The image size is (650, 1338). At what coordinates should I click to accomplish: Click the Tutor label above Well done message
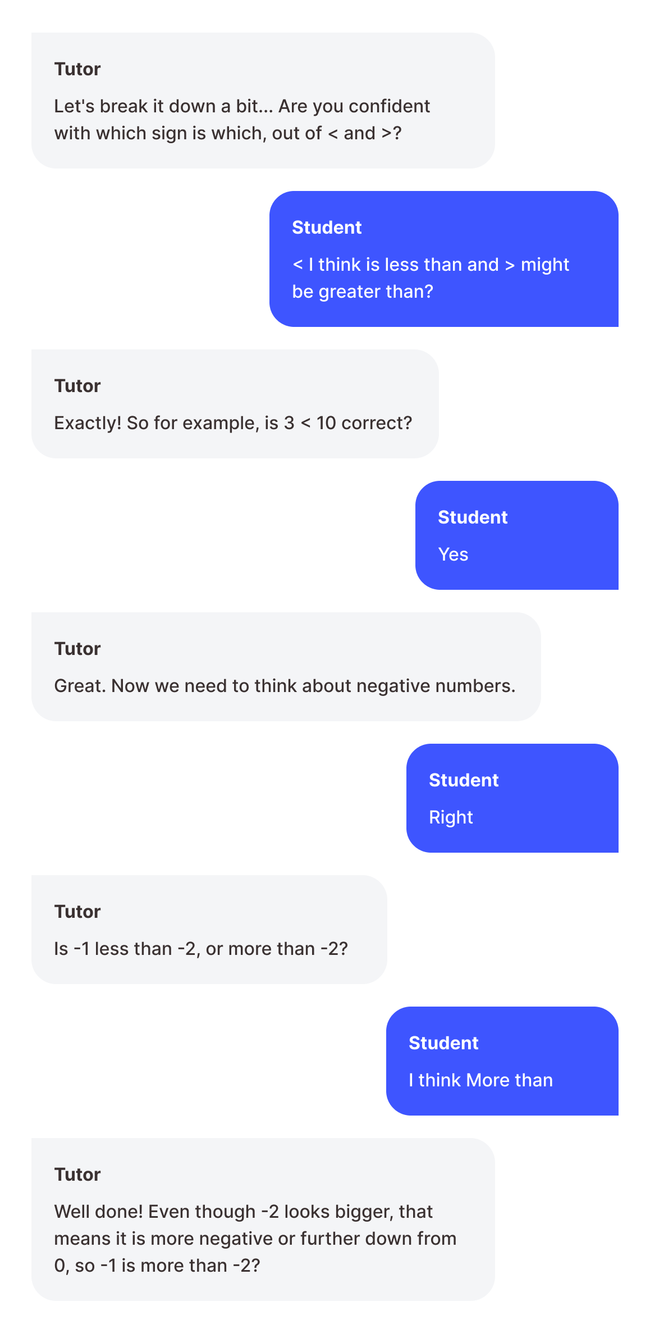(x=77, y=1175)
